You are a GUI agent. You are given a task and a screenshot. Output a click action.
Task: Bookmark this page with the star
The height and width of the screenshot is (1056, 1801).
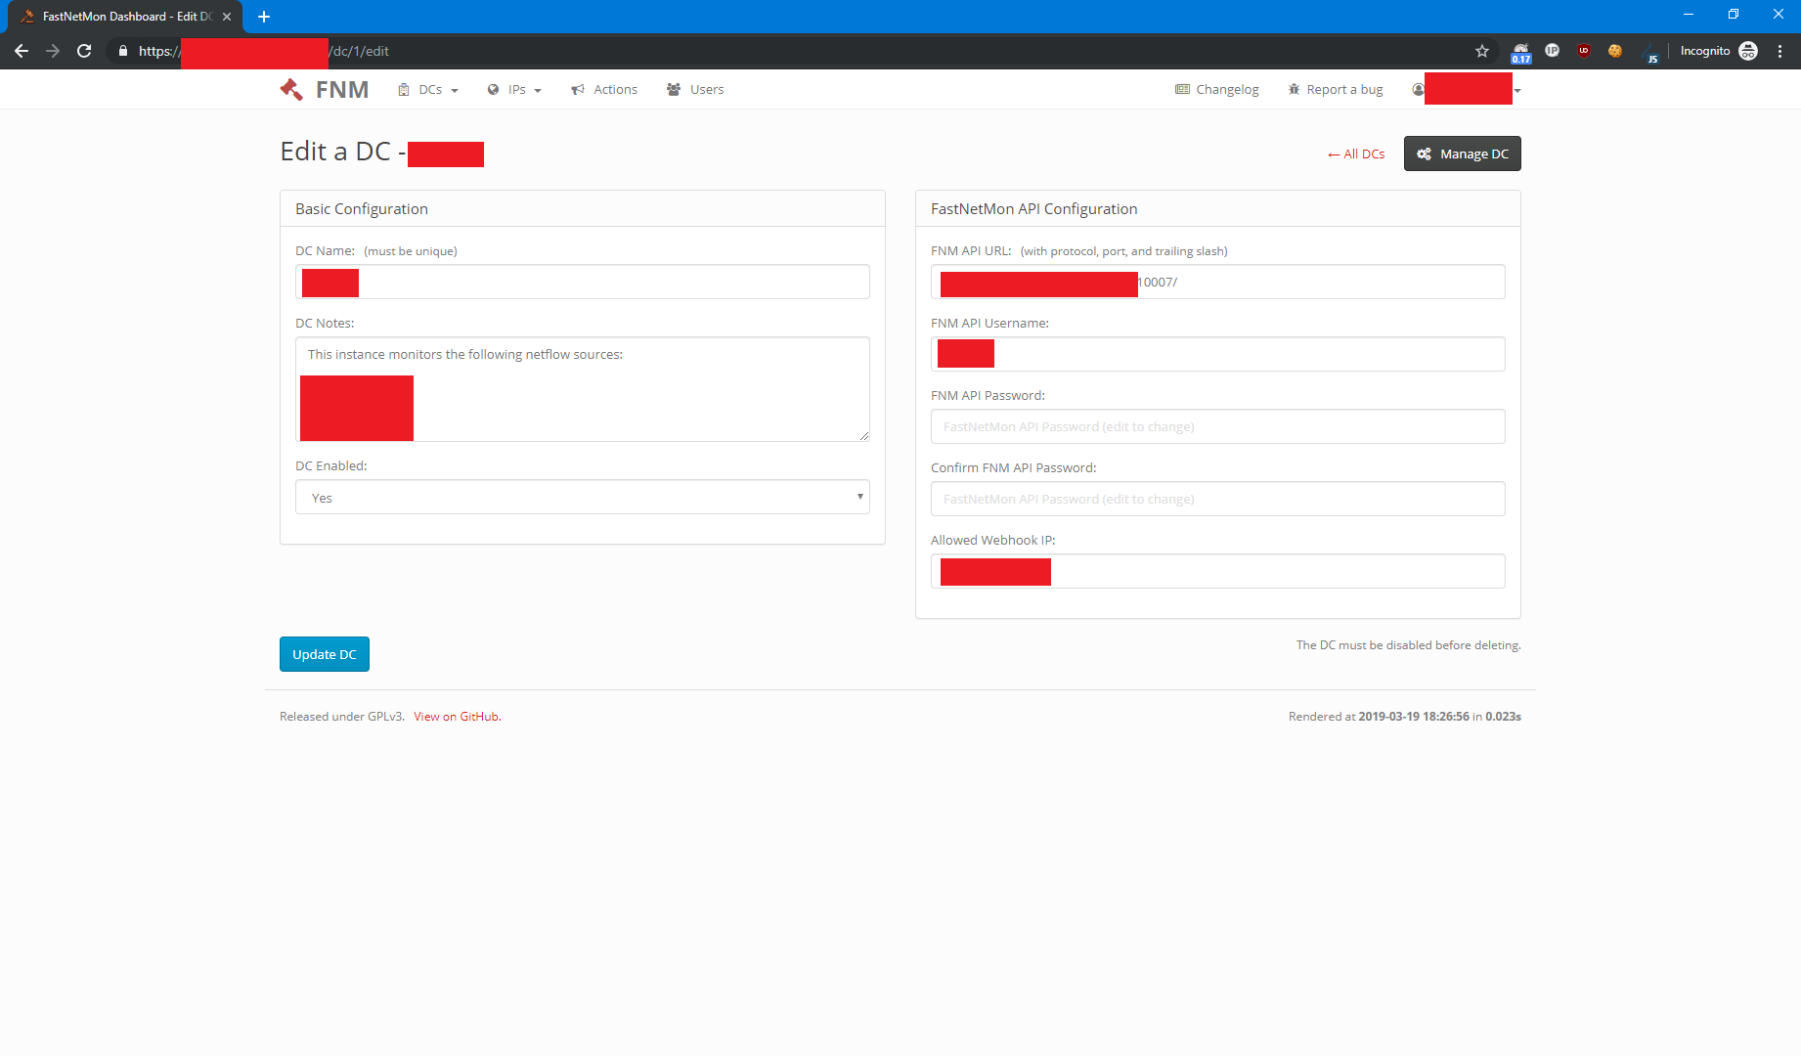click(x=1482, y=51)
